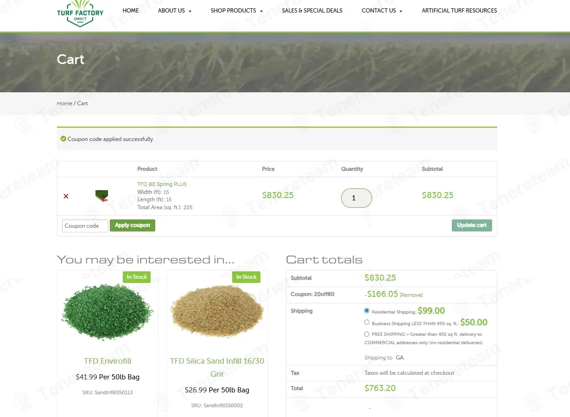Image resolution: width=570 pixels, height=417 pixels.
Task: Open the TFD Envirofill title link
Action: 108,361
